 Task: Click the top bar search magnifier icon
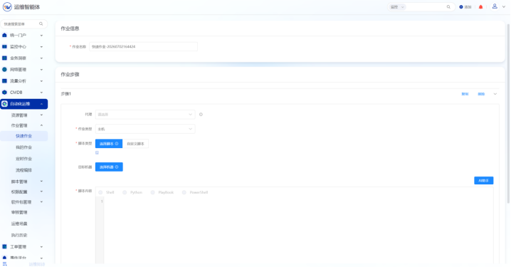(x=448, y=7)
